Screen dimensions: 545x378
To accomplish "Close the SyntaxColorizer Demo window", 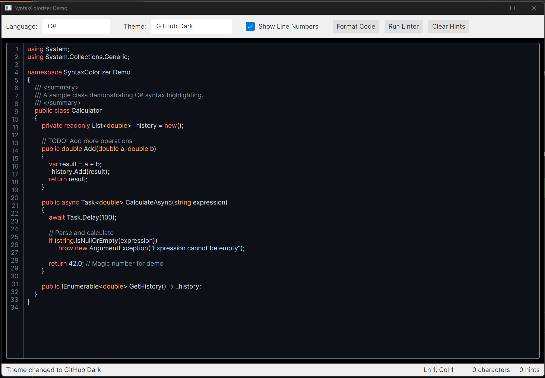I will click(534, 8).
